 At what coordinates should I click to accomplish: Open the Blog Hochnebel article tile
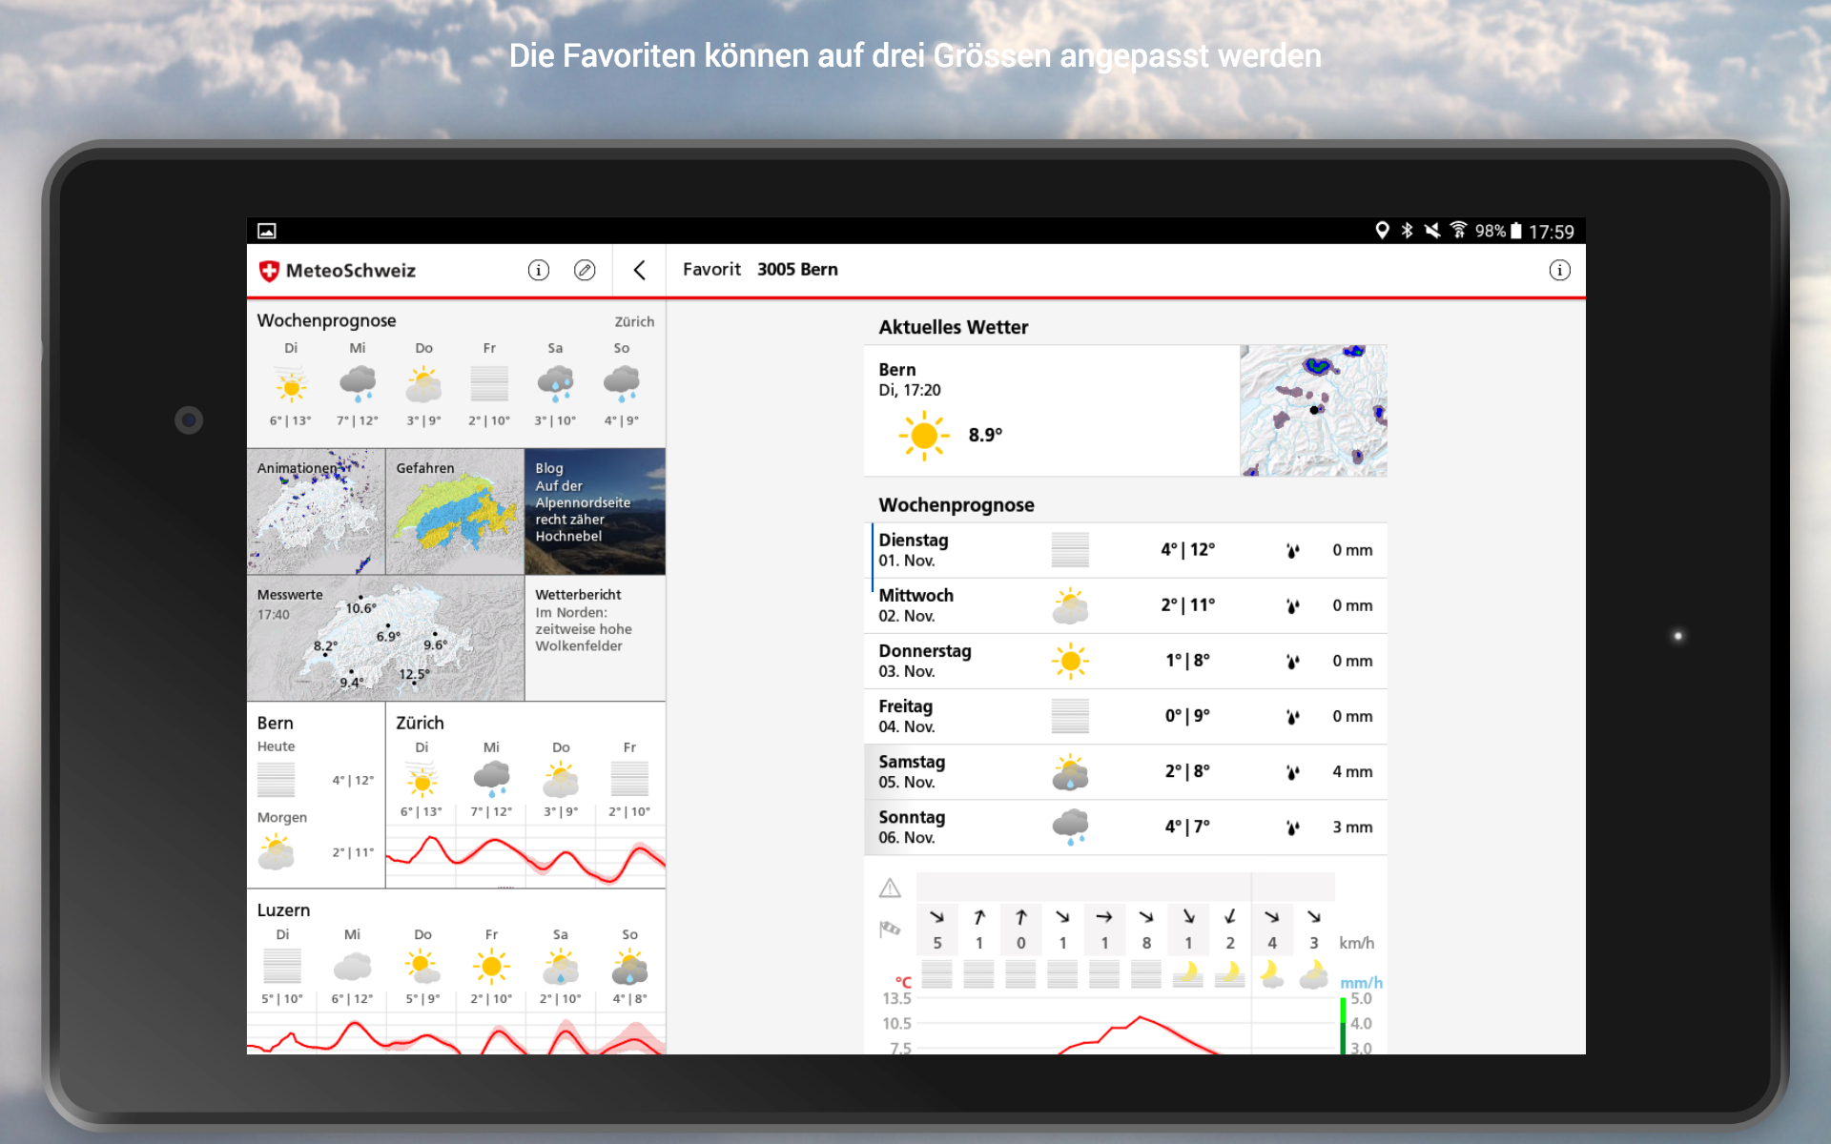[594, 512]
